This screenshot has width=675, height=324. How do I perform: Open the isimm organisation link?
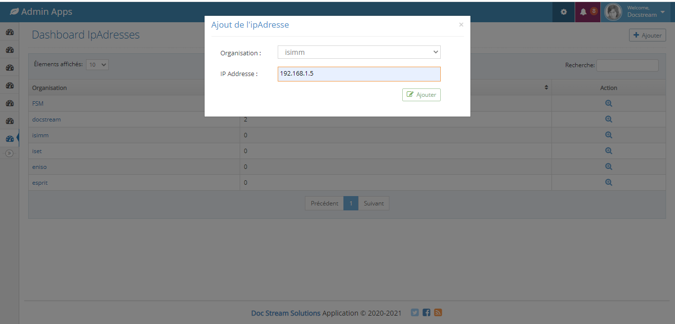click(x=40, y=135)
